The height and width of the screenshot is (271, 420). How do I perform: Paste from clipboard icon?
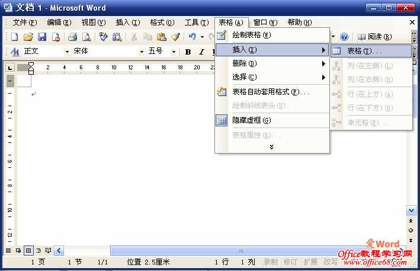(x=162, y=37)
